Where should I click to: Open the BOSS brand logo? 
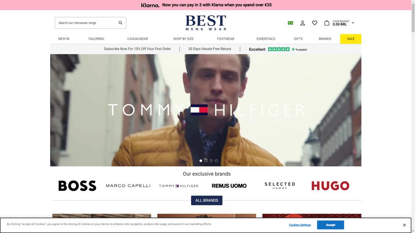coord(77,186)
